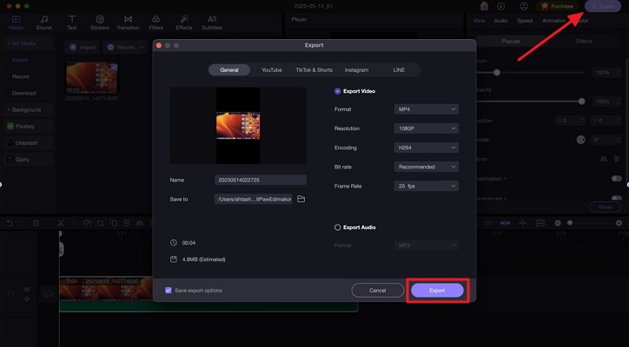Click the timeline zoom in plus icon
The width and height of the screenshot is (629, 347).
click(619, 223)
